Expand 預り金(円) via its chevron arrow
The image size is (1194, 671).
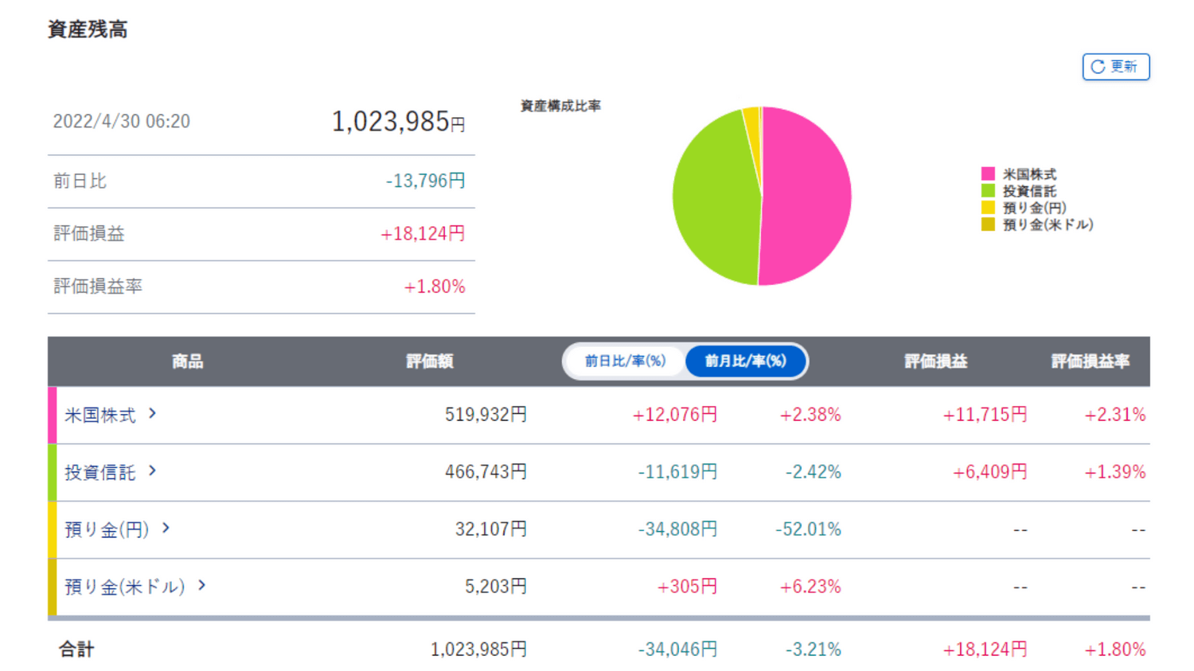(166, 528)
